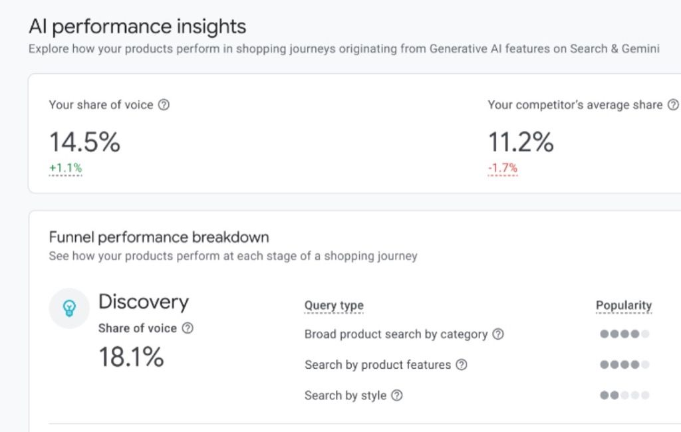Screen dimensions: 681x432
Task: Click the -1.7% competitor change value
Action: (x=503, y=168)
